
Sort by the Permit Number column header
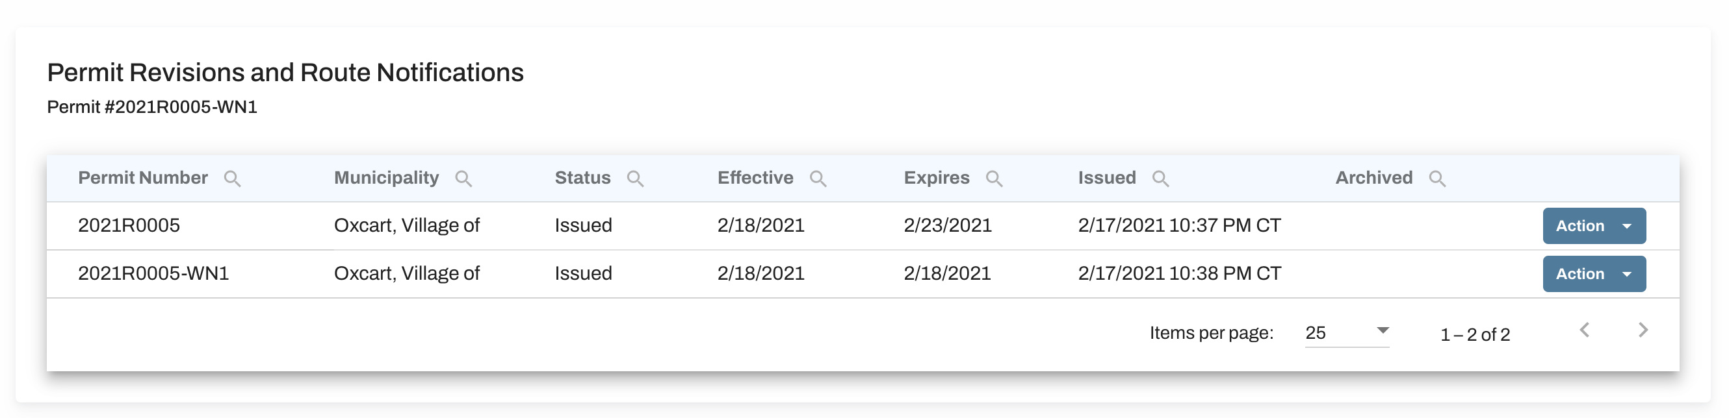point(143,177)
